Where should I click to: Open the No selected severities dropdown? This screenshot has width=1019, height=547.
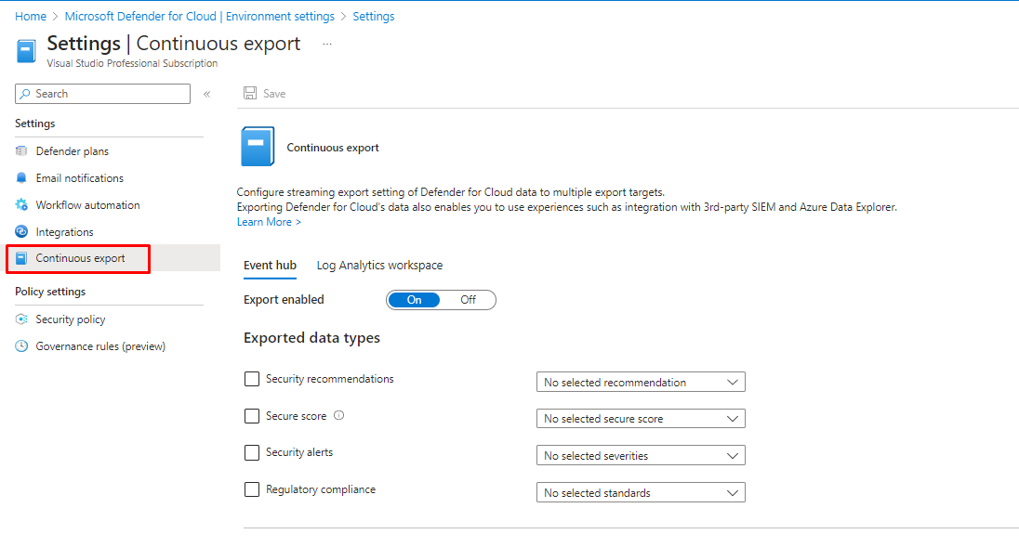coord(640,456)
